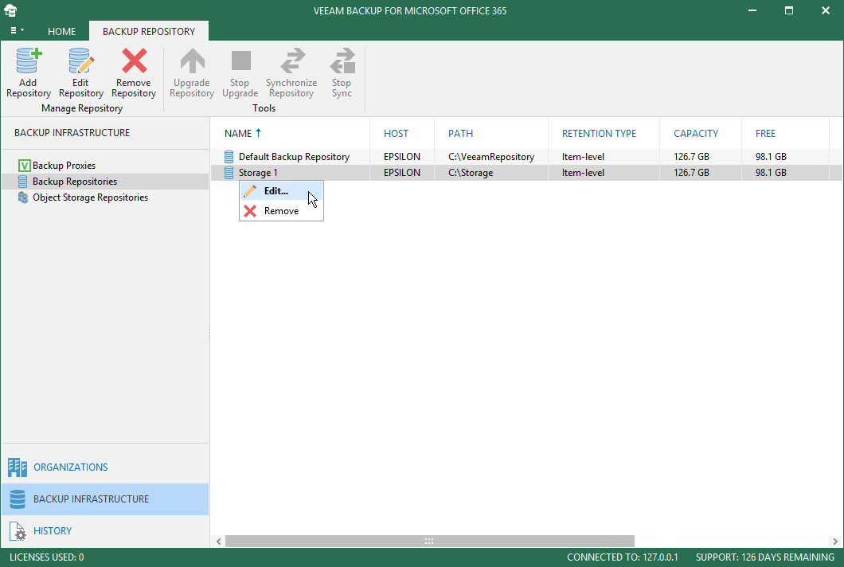Click the BACKUP INFRASTRUCTURE panel heading
Image resolution: width=844 pixels, height=567 pixels.
pos(72,132)
